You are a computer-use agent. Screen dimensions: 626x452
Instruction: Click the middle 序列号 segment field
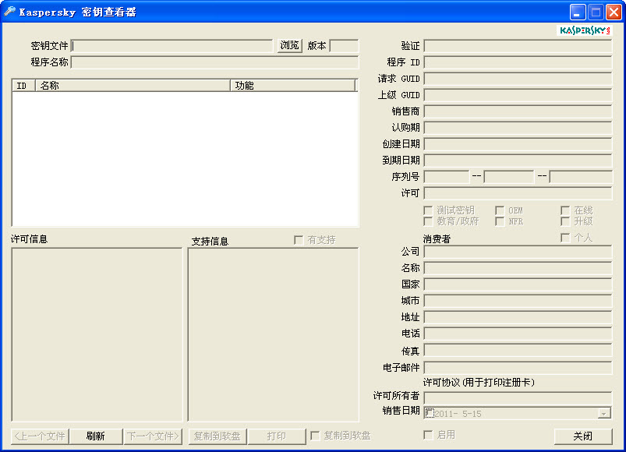[508, 177]
